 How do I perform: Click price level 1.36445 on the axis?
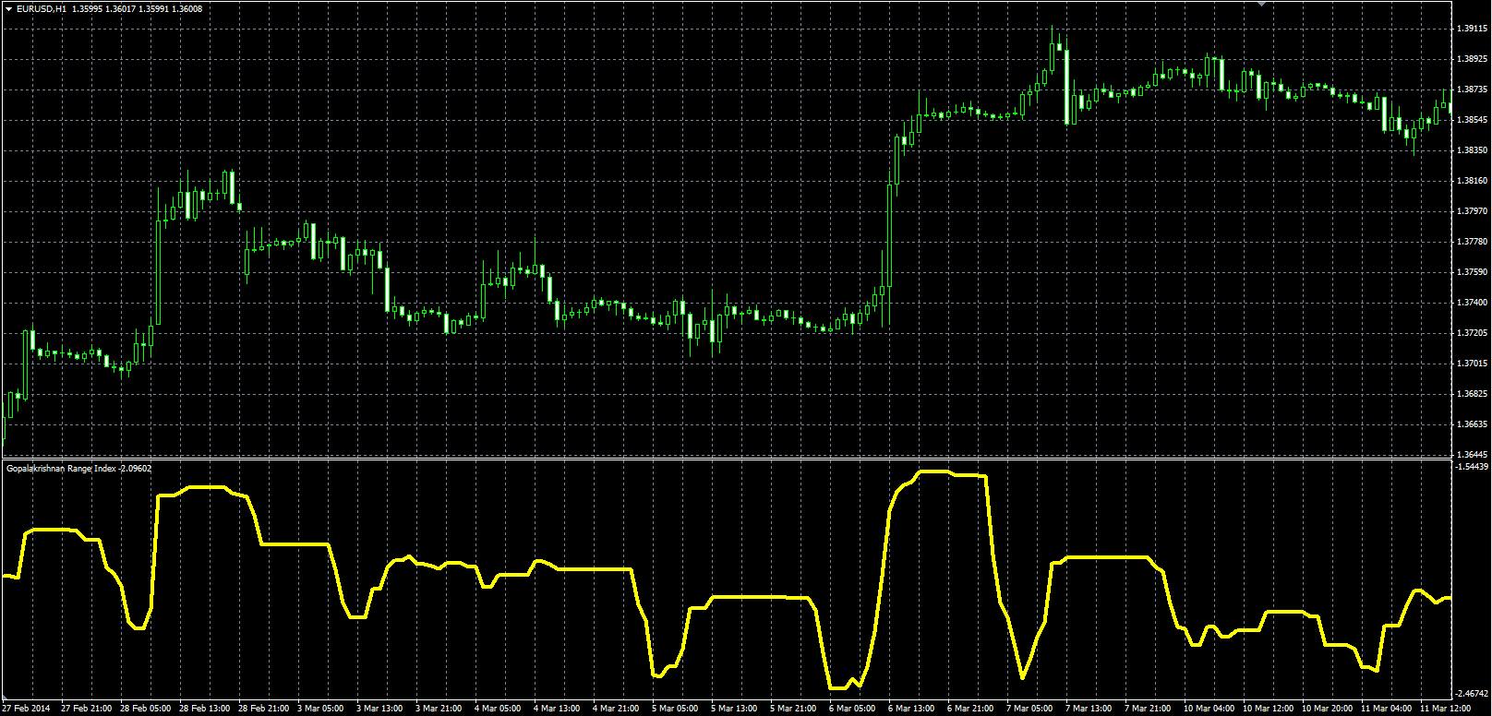point(1472,454)
